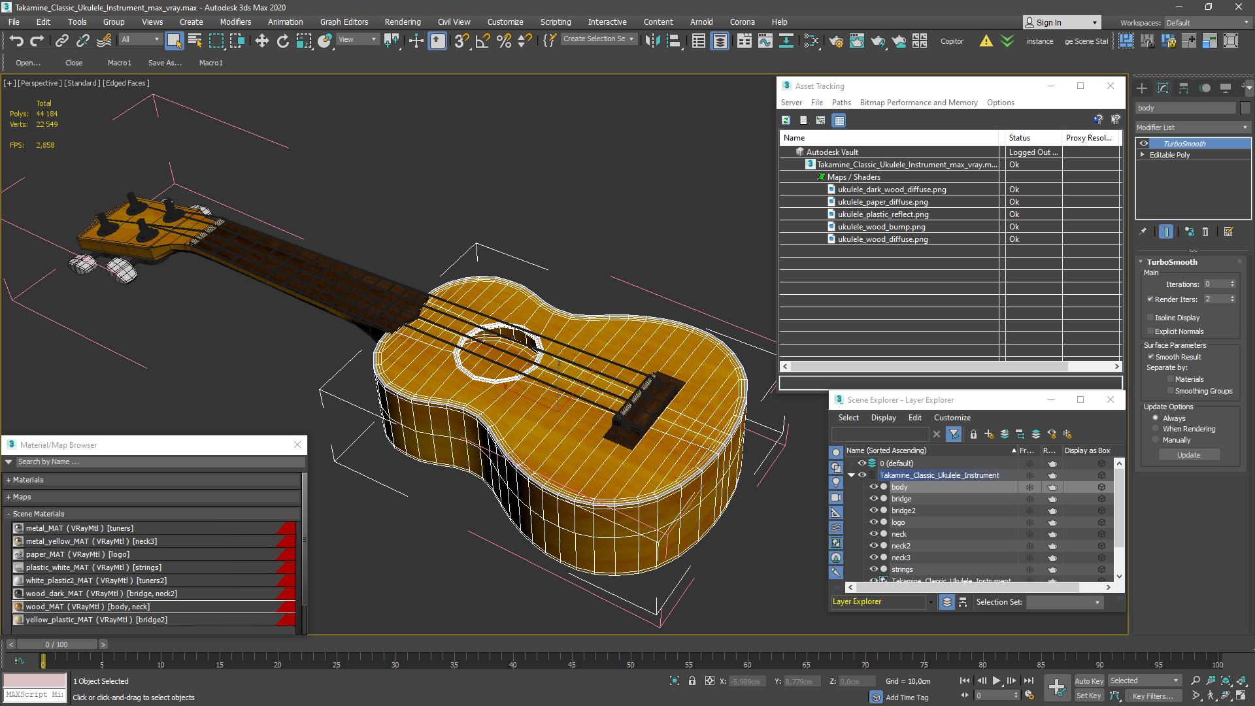
Task: Toggle Render Iters checkbox
Action: tap(1150, 299)
